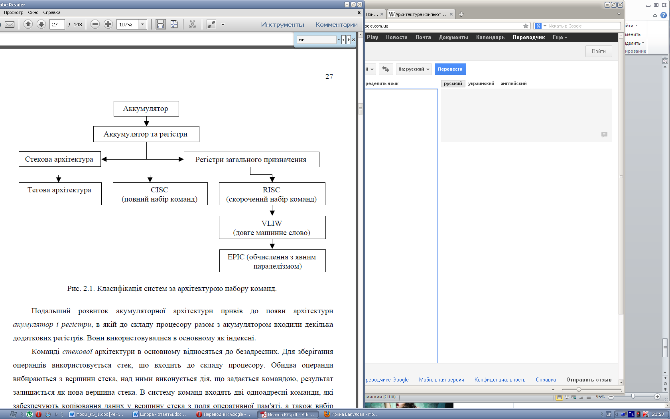The width and height of the screenshot is (670, 419).
Task: Decrease Word zoom with the minus button
Action: (x=611, y=397)
